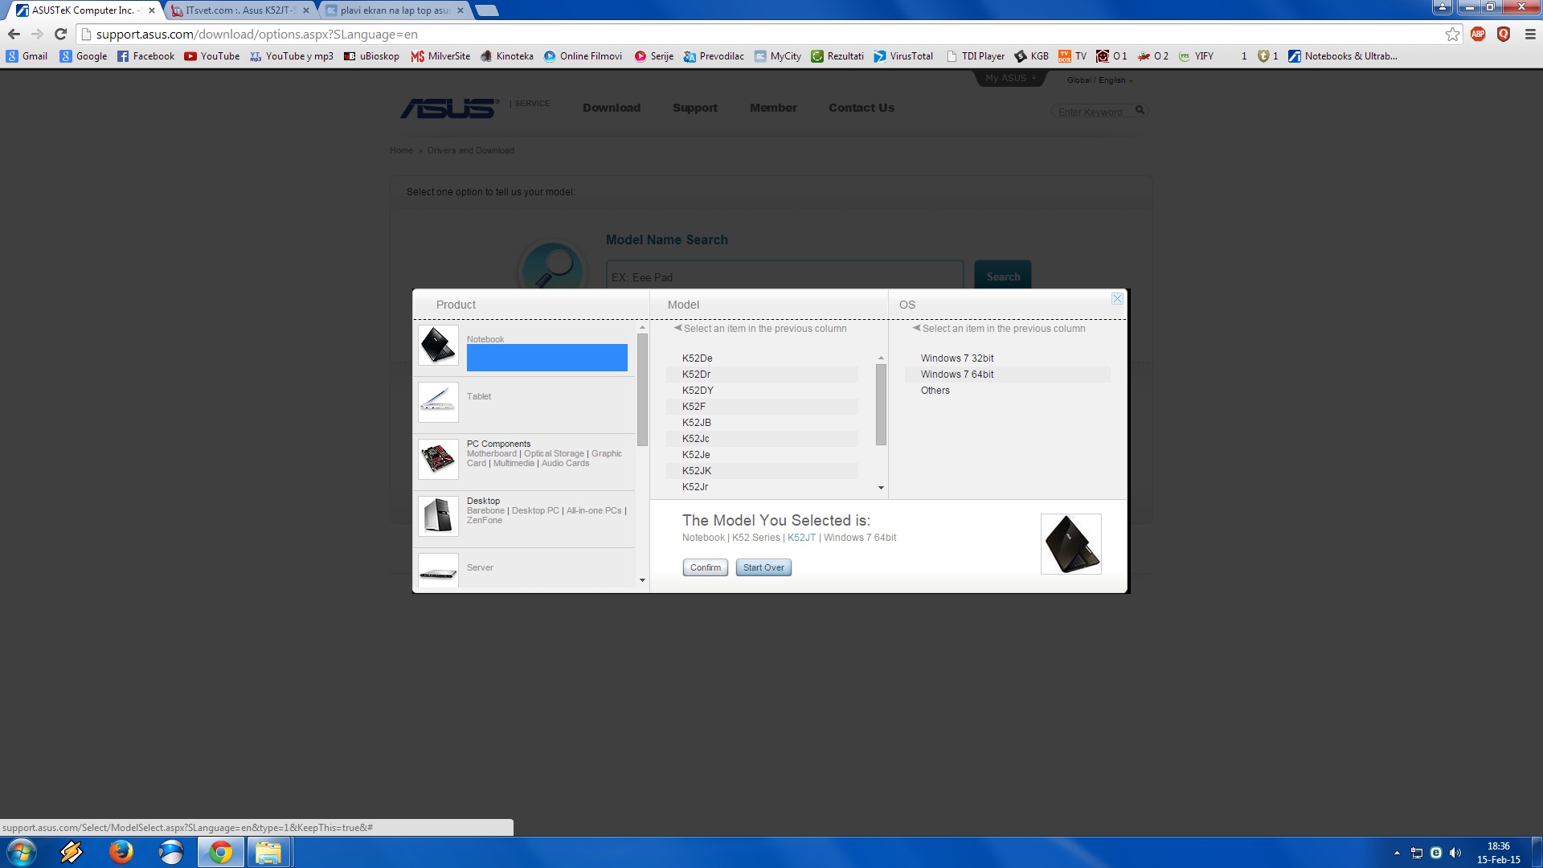The image size is (1543, 868).
Task: Click the Notebook product thumbnail icon
Action: pyautogui.click(x=438, y=346)
